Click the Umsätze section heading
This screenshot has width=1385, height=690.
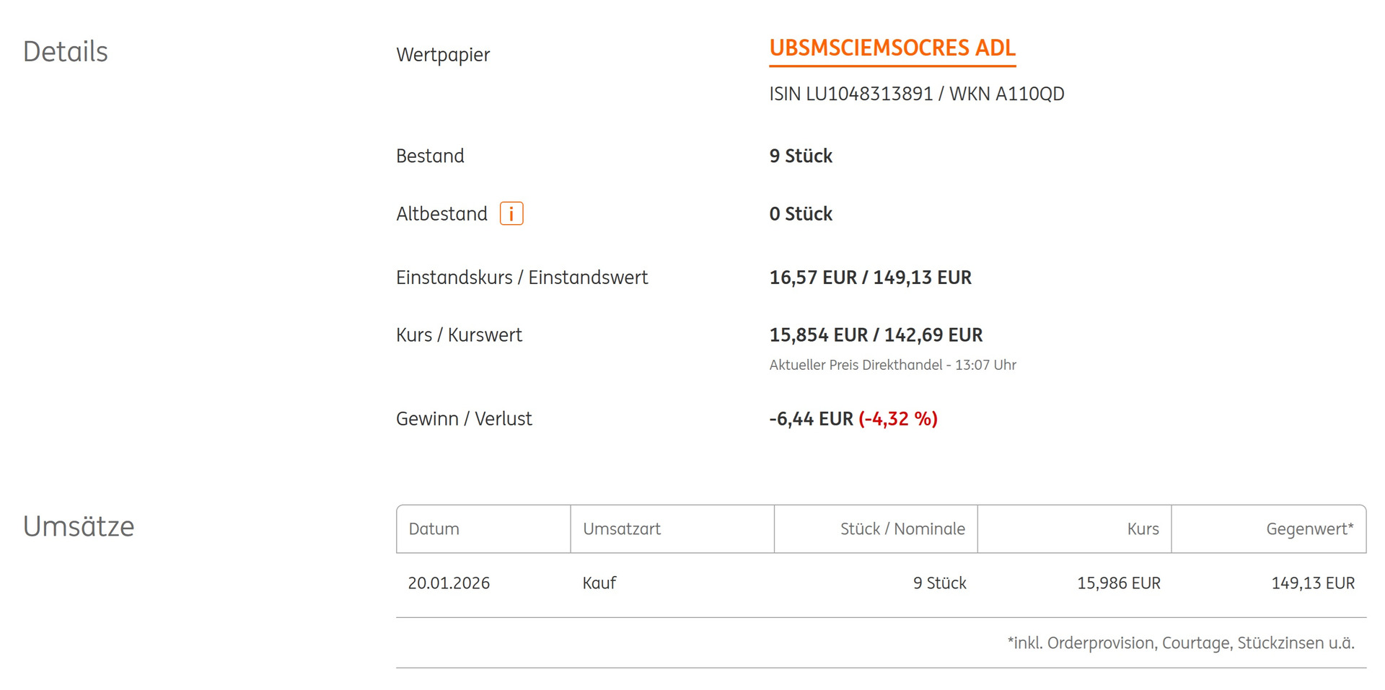coord(79,527)
